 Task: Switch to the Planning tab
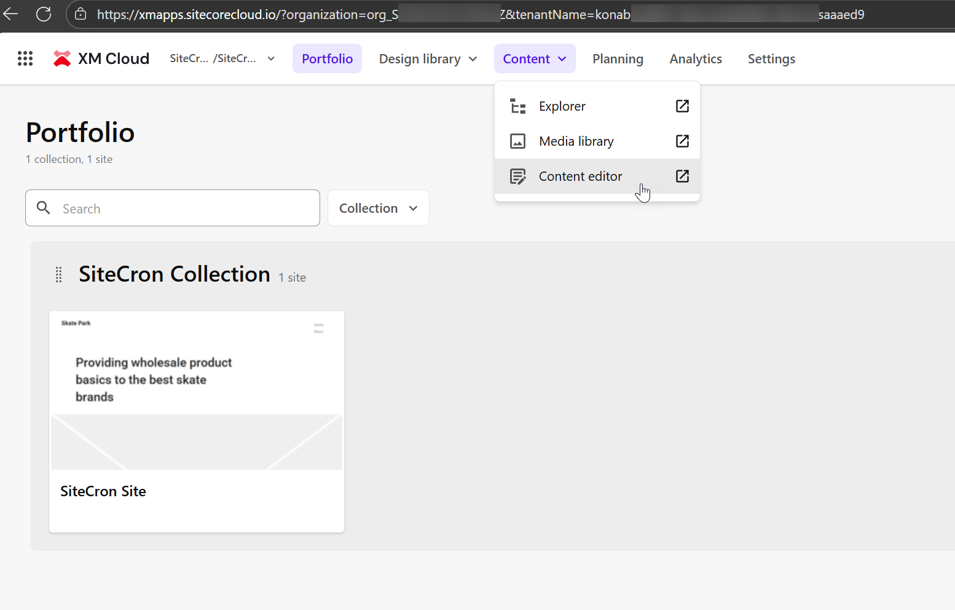coord(618,58)
